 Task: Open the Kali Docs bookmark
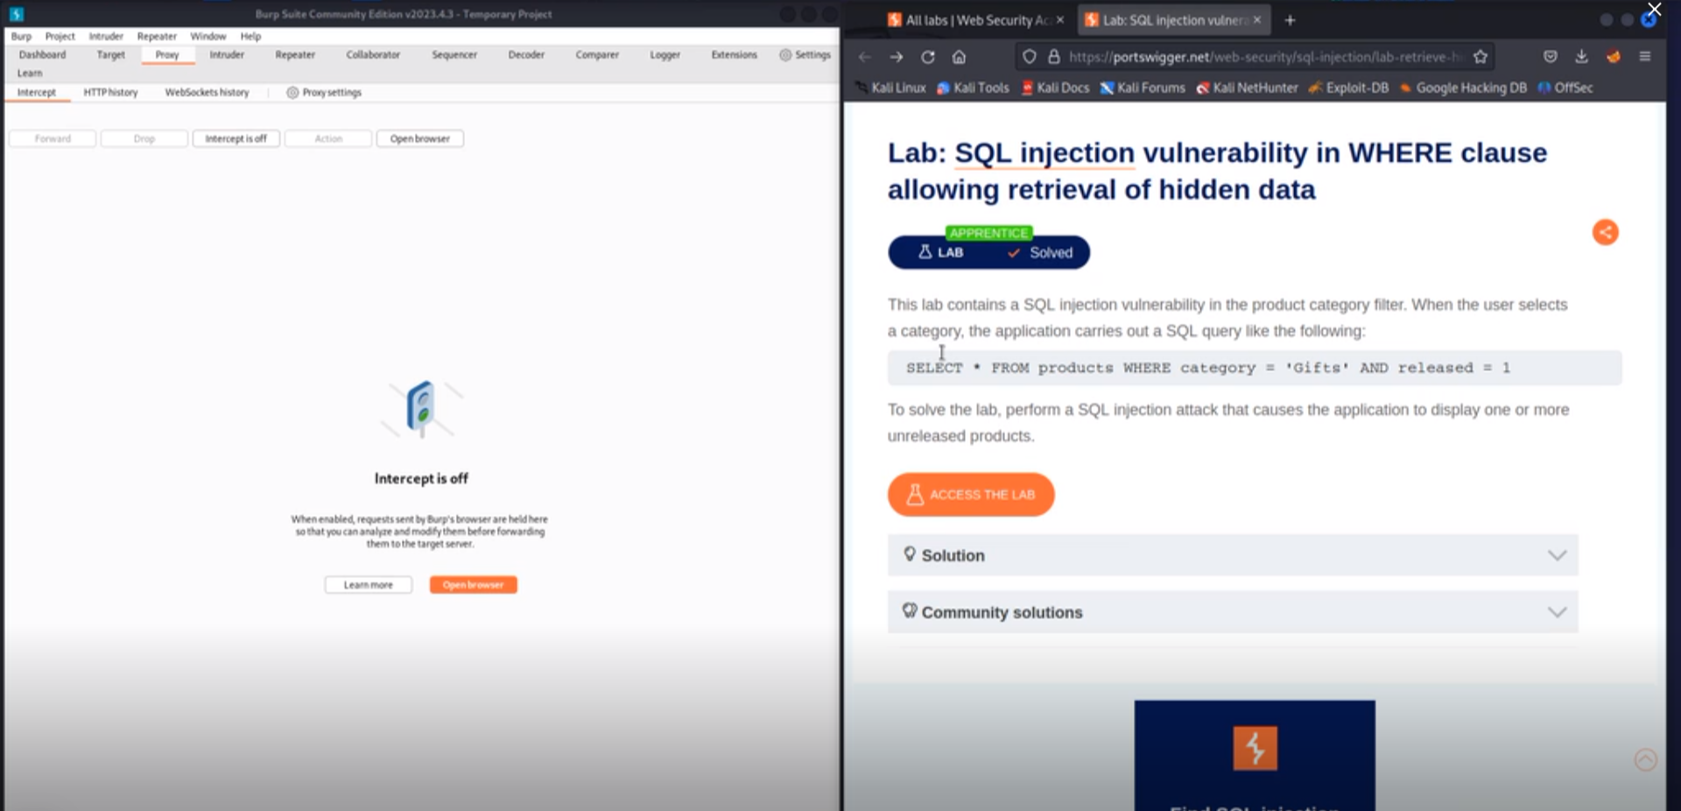(x=1055, y=88)
